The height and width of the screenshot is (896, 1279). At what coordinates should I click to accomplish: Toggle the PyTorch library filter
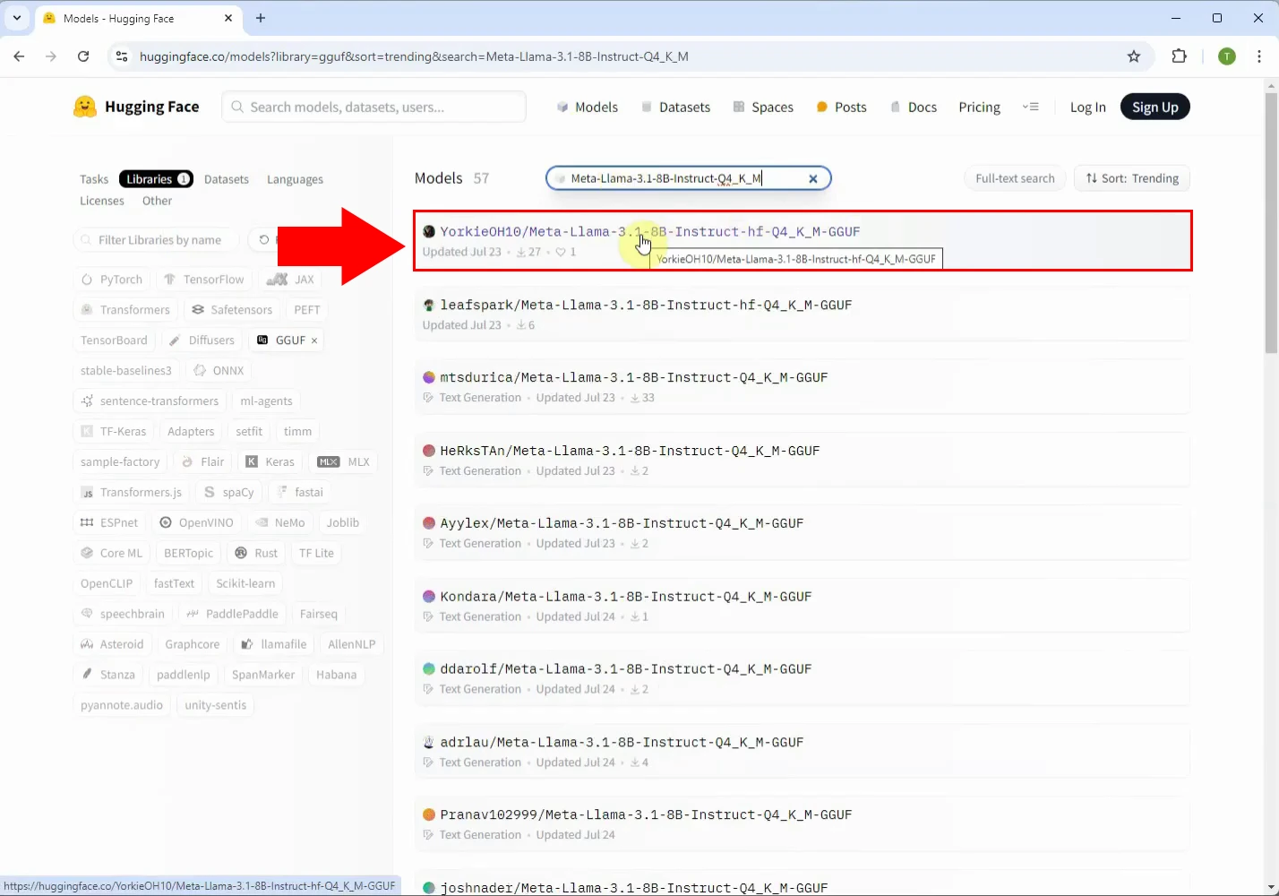coord(112,280)
